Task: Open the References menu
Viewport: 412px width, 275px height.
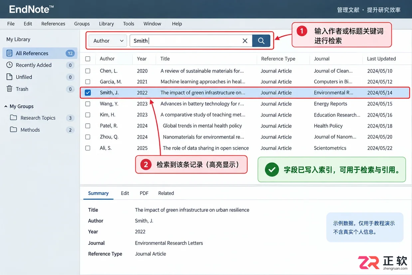Action: 53,24
